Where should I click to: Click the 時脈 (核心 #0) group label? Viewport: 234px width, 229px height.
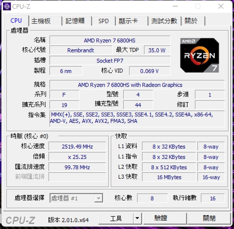point(29,136)
